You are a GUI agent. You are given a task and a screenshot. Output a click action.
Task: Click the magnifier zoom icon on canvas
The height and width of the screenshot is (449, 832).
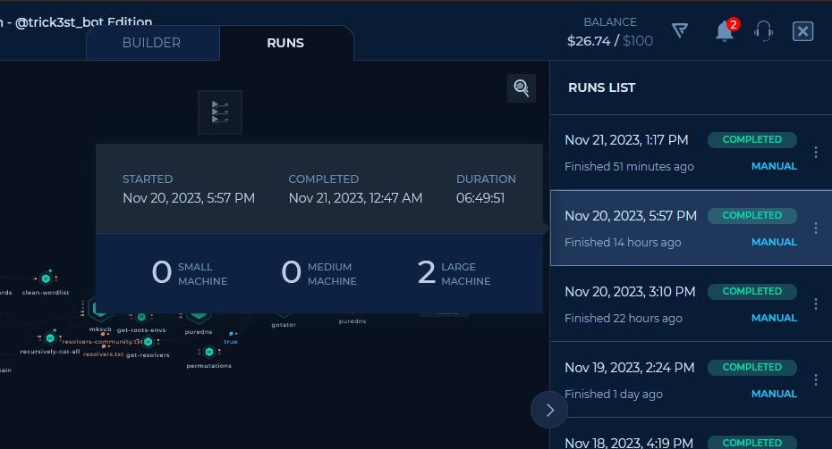click(522, 87)
